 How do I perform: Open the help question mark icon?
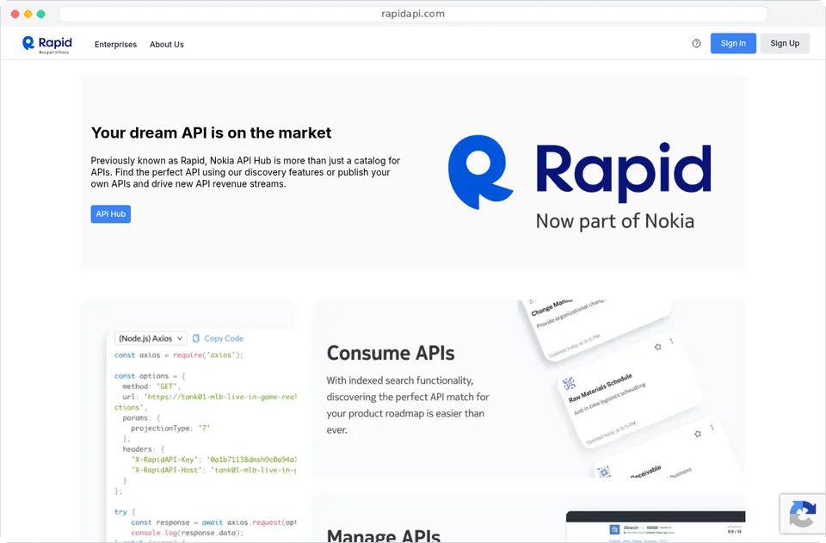[696, 44]
